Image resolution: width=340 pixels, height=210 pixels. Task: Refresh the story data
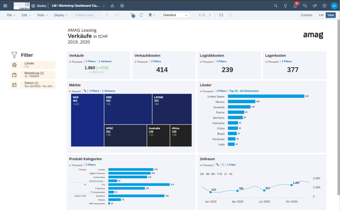(141, 15)
